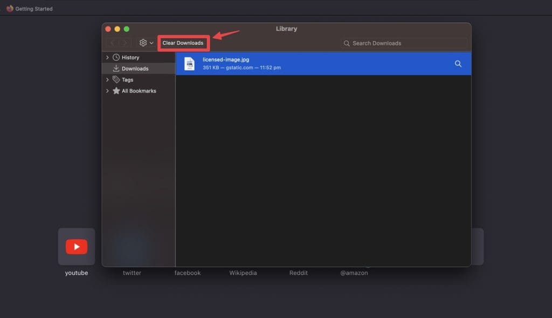Maximize the Library window with green button
Viewport: 552px width, 318px height.
[127, 29]
